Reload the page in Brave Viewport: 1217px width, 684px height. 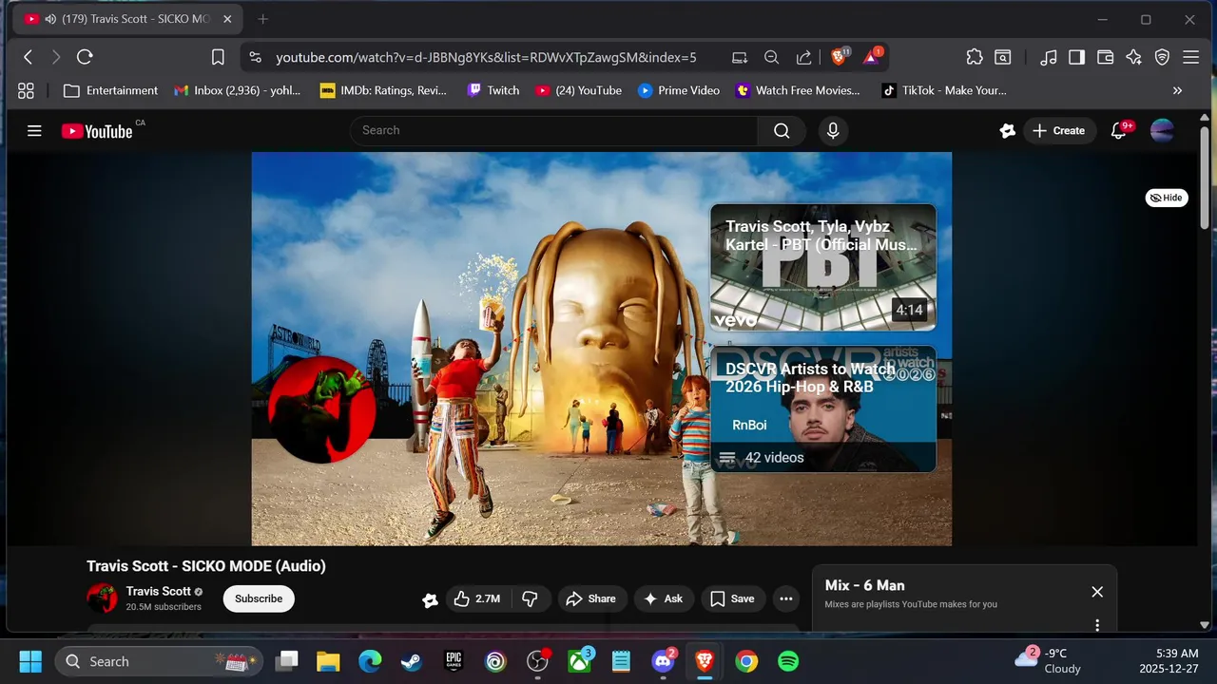85,57
